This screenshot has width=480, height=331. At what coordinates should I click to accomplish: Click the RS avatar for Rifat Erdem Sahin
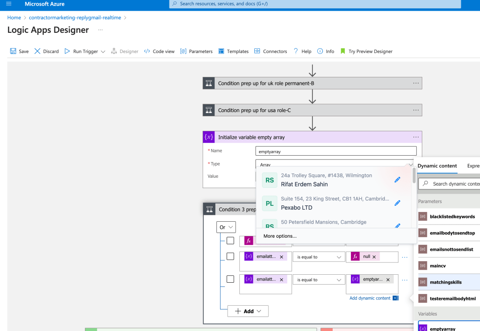[270, 180]
